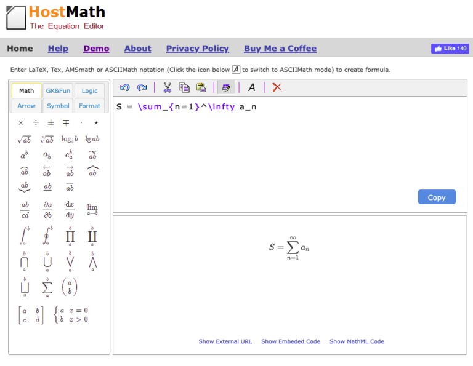Insert the piecewise cases template

(x=71, y=315)
